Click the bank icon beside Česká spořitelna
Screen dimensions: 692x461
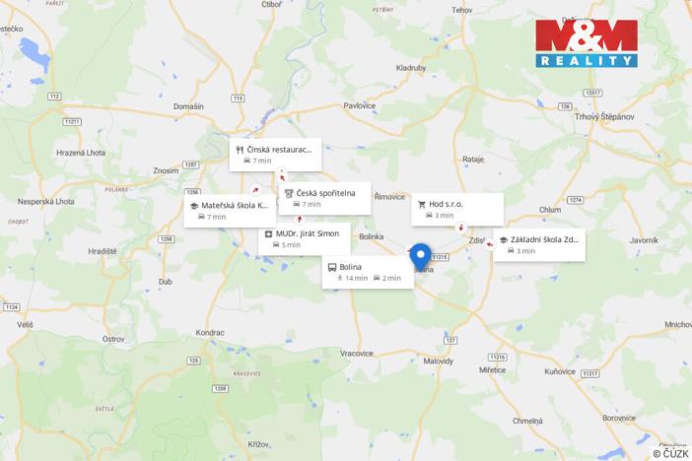click(289, 193)
